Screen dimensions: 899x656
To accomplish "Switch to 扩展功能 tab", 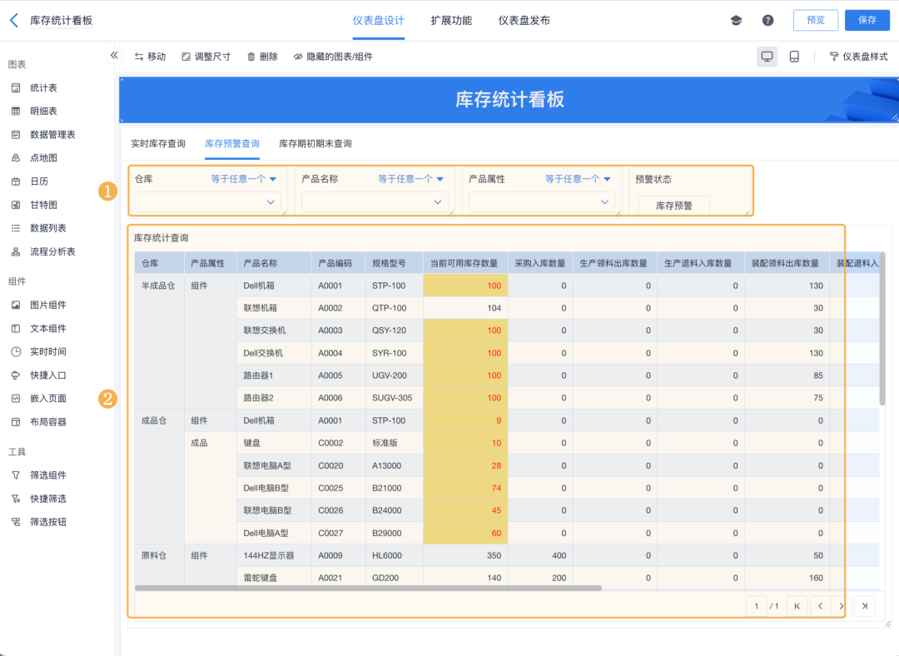I will click(451, 21).
